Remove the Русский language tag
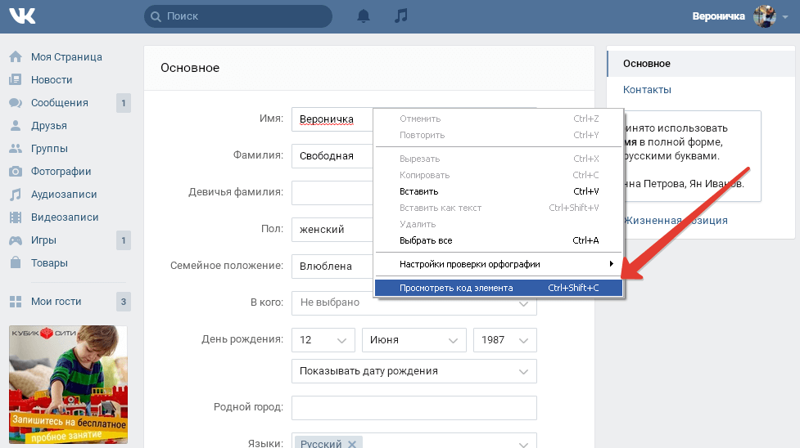Image resolution: width=800 pixels, height=448 pixels. pos(352,444)
